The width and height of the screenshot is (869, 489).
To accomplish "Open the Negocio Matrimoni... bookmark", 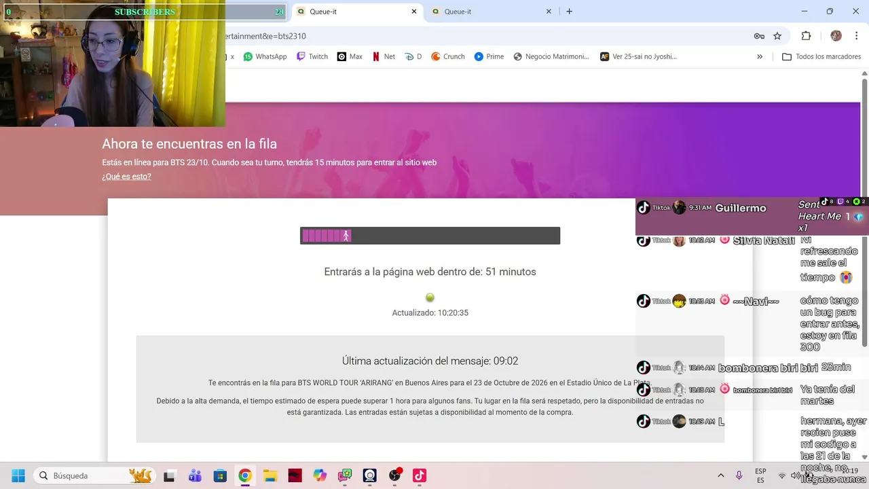I will point(551,56).
